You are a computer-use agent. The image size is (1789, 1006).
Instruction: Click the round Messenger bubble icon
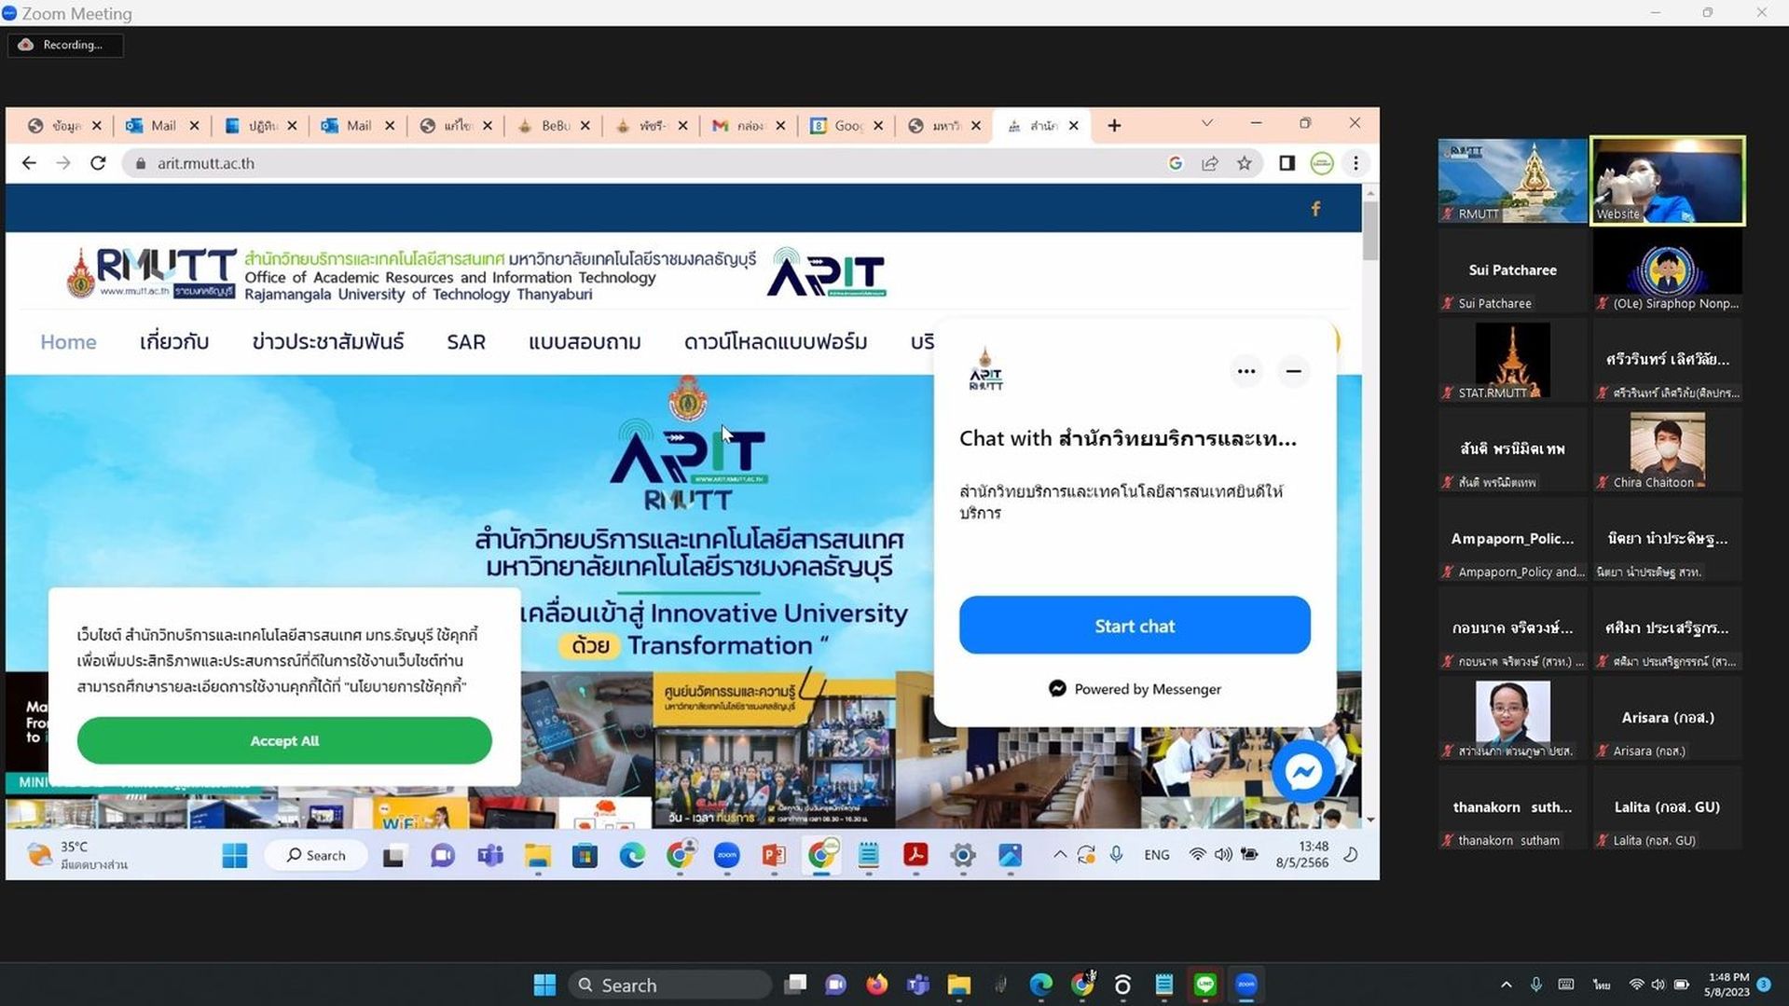coord(1303,771)
